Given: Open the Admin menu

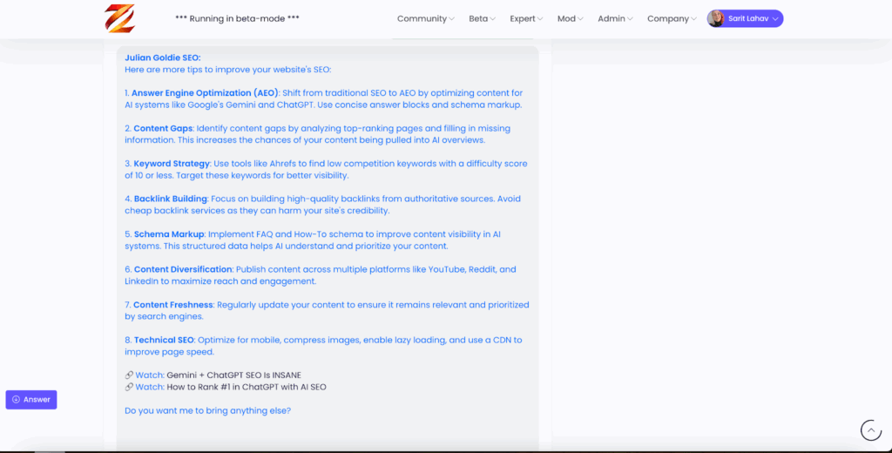Looking at the screenshot, I should click(x=615, y=18).
